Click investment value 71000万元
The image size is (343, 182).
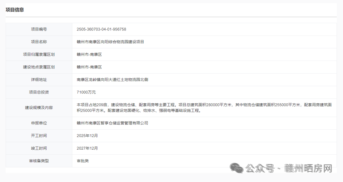point(86,92)
